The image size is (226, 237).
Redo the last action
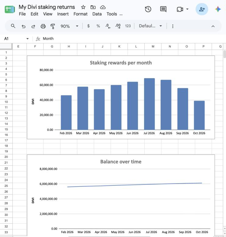click(33, 26)
